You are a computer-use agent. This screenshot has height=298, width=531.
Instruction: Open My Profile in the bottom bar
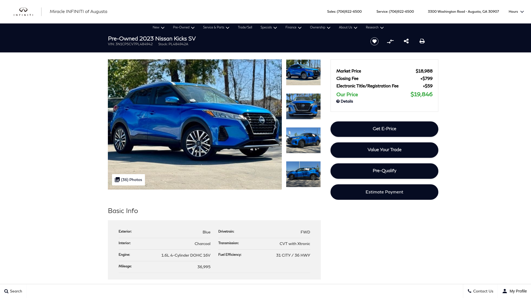(515, 291)
